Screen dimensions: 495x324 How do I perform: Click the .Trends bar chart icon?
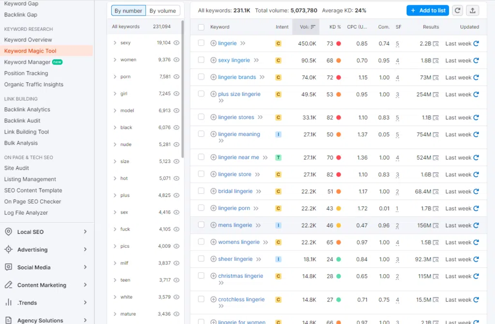(9, 303)
